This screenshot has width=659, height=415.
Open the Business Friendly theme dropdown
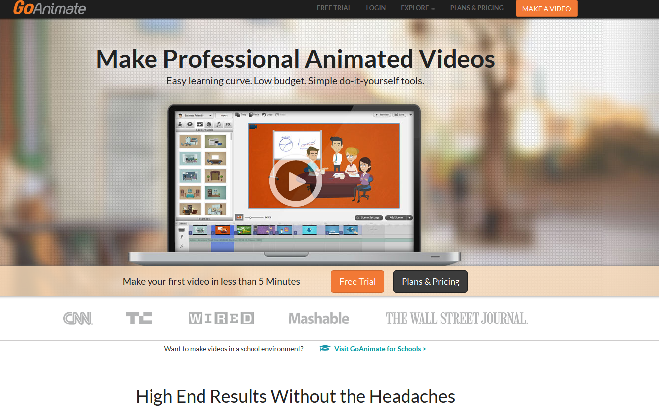(x=195, y=115)
